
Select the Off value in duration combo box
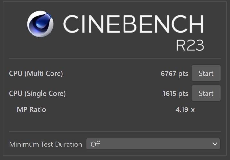coord(96,144)
